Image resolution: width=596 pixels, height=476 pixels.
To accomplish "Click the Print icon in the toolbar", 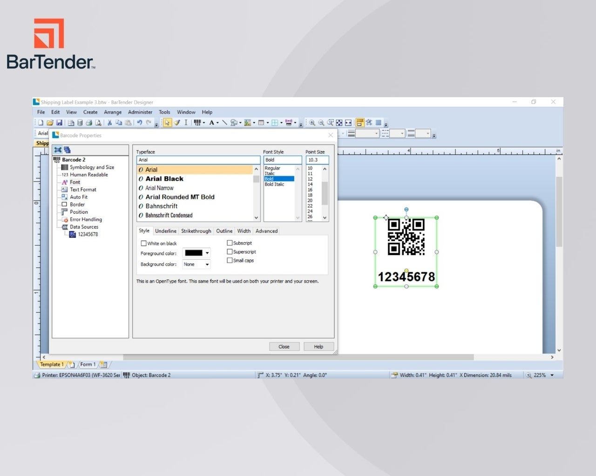I will click(x=89, y=123).
